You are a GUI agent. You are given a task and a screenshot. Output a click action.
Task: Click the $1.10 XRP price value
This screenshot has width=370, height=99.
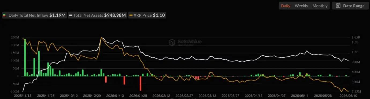(x=159, y=15)
